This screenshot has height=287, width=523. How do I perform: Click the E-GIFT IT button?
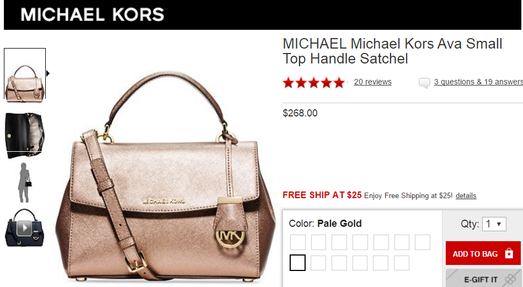483,279
